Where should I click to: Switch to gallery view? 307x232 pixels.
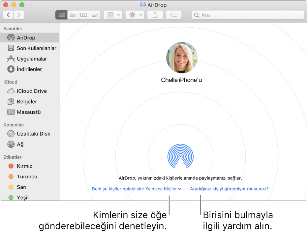point(95,15)
